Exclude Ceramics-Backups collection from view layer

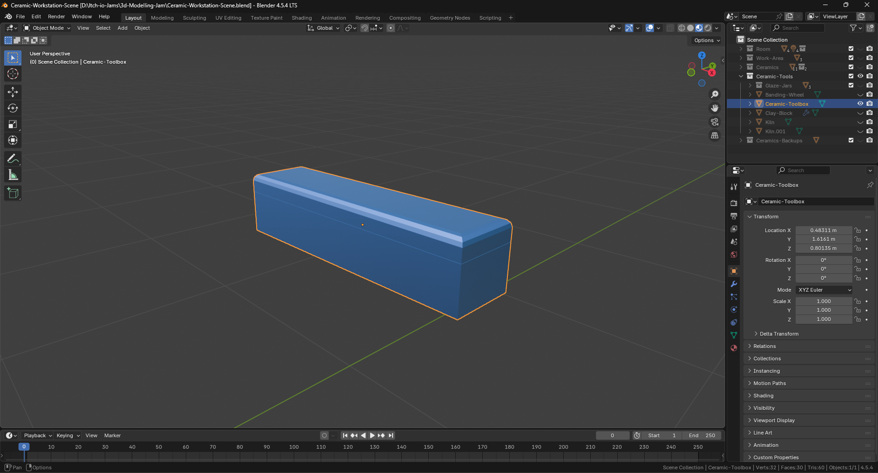851,141
